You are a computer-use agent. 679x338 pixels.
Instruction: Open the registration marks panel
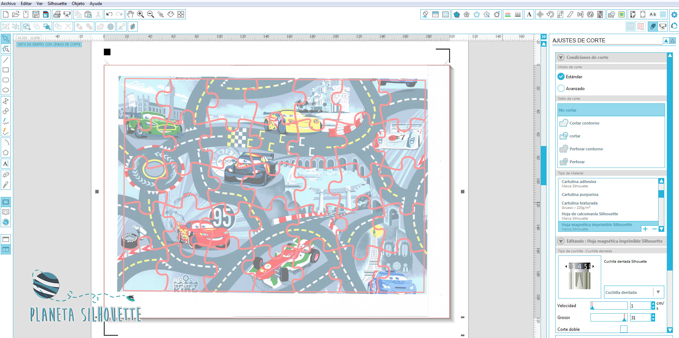click(x=643, y=14)
